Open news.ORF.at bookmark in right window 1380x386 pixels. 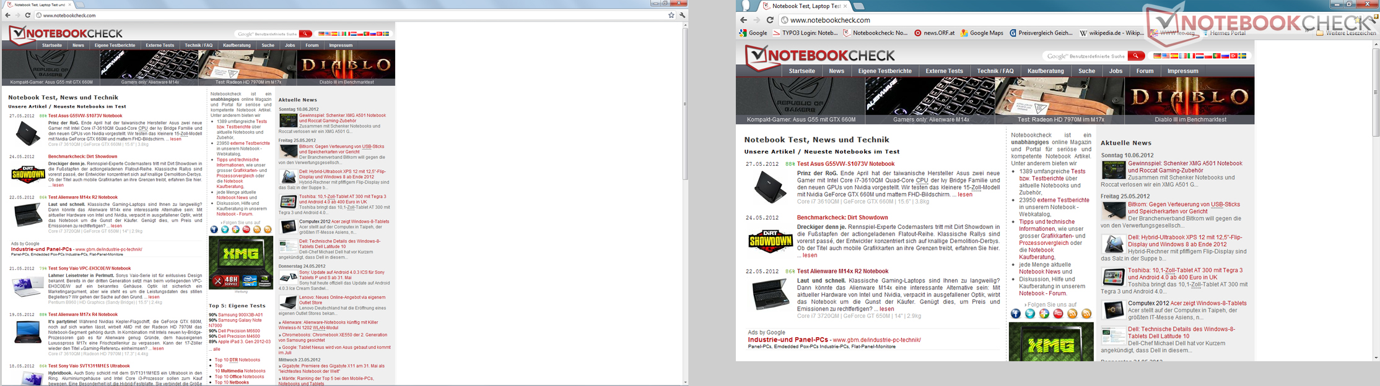935,33
